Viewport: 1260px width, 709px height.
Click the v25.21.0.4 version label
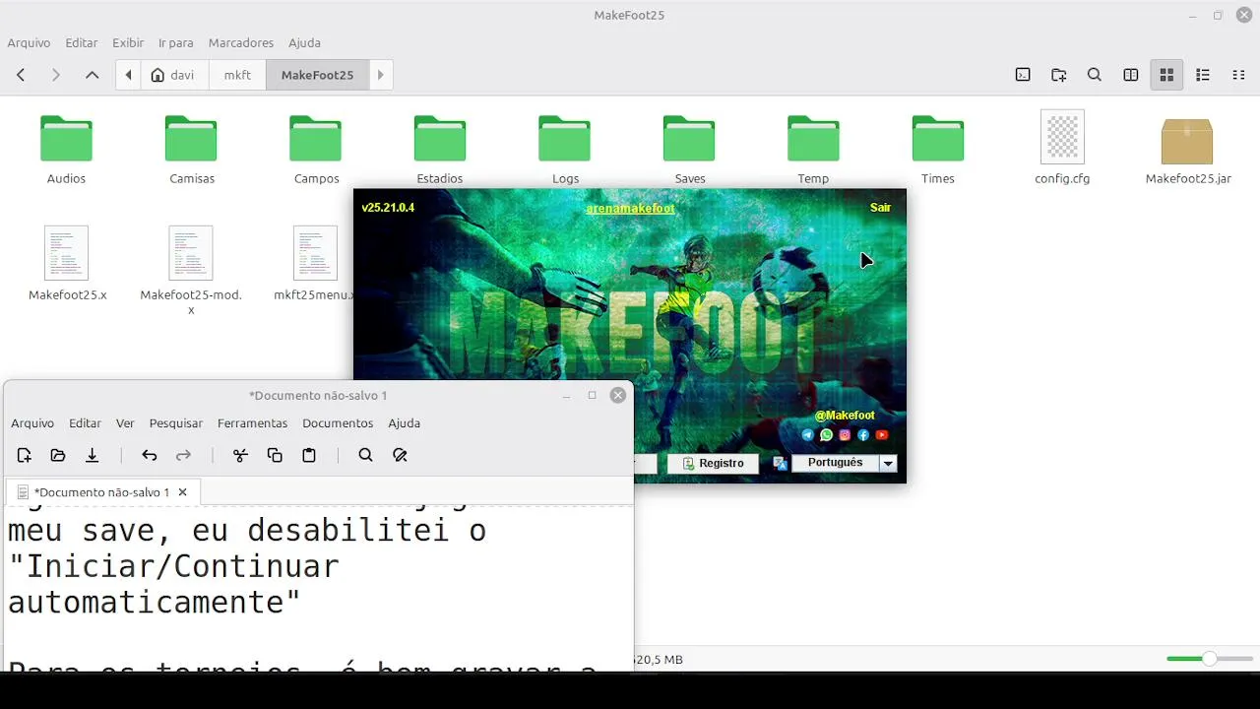click(x=388, y=208)
